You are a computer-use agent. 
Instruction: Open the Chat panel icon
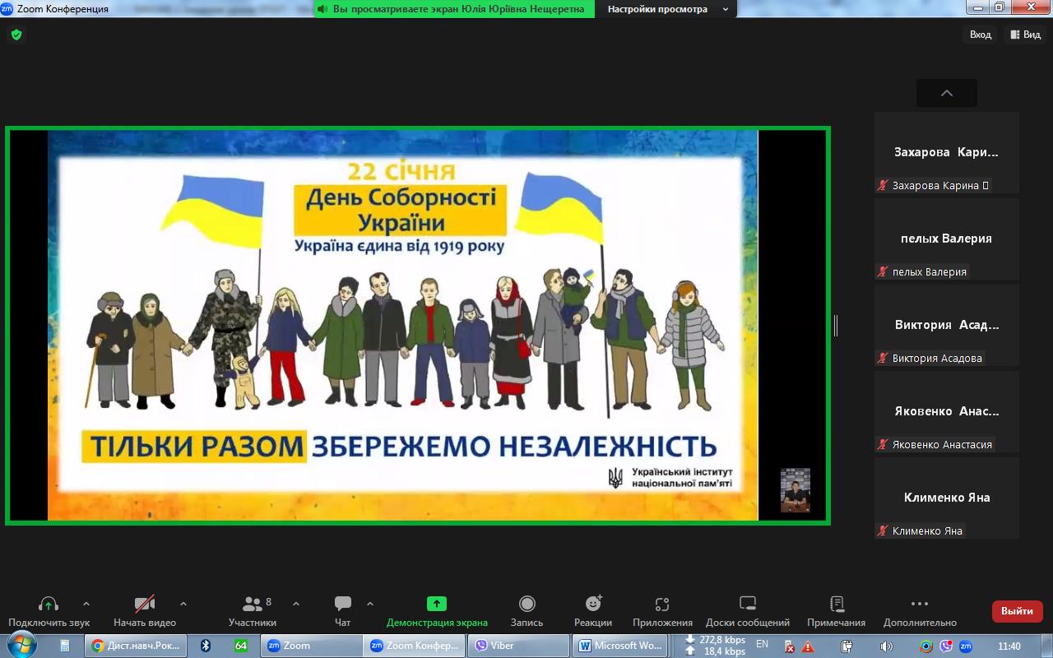point(343,604)
